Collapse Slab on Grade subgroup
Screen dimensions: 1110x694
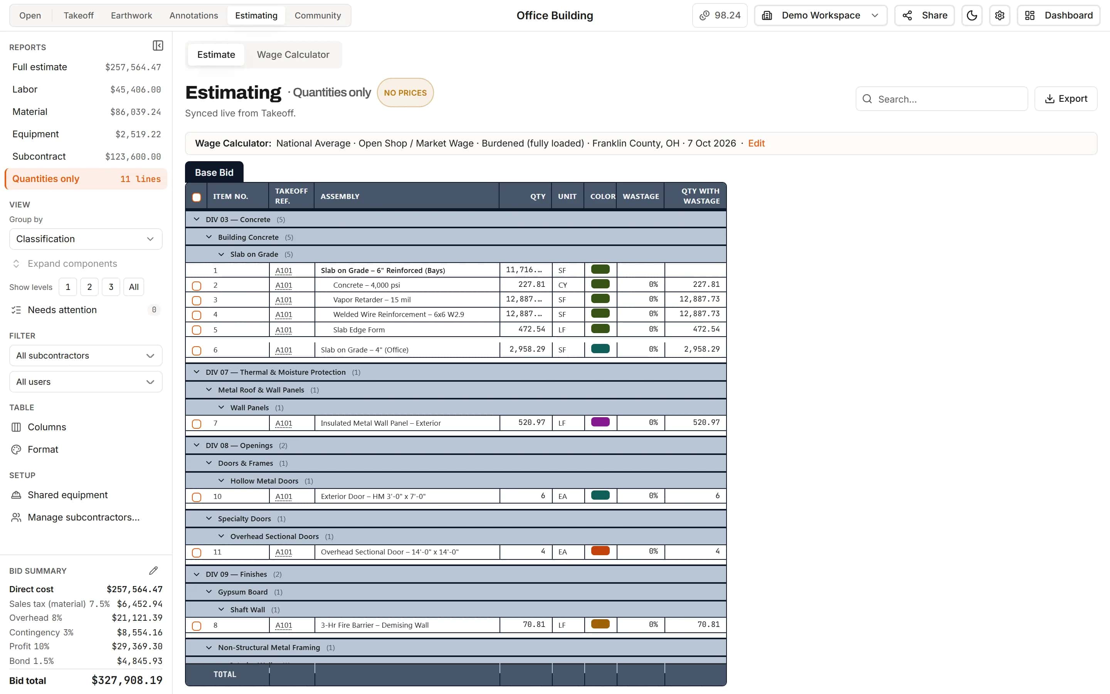[221, 254]
